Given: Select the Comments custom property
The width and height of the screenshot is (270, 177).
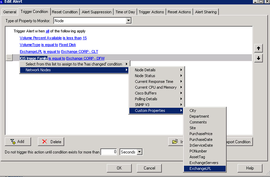Looking at the screenshot, I should [205, 122].
